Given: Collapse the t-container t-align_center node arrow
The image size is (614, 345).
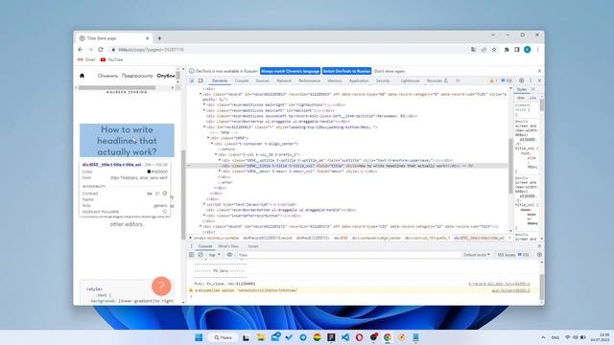Looking at the screenshot, I should (212, 144).
